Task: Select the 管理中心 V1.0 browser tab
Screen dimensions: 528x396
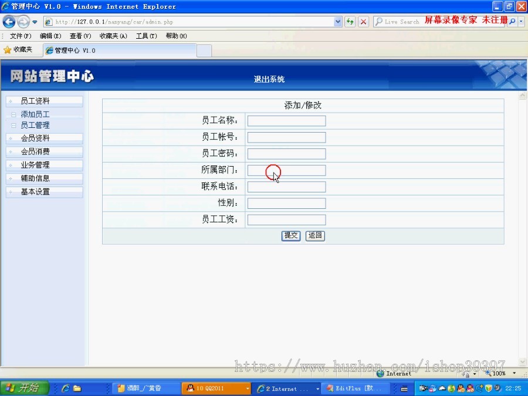Action: (120, 50)
